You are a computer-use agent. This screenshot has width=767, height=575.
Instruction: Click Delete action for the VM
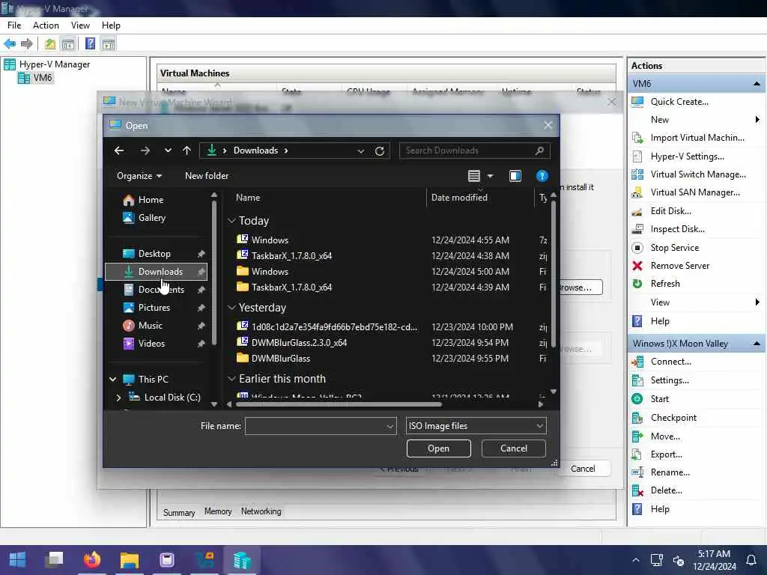click(666, 490)
